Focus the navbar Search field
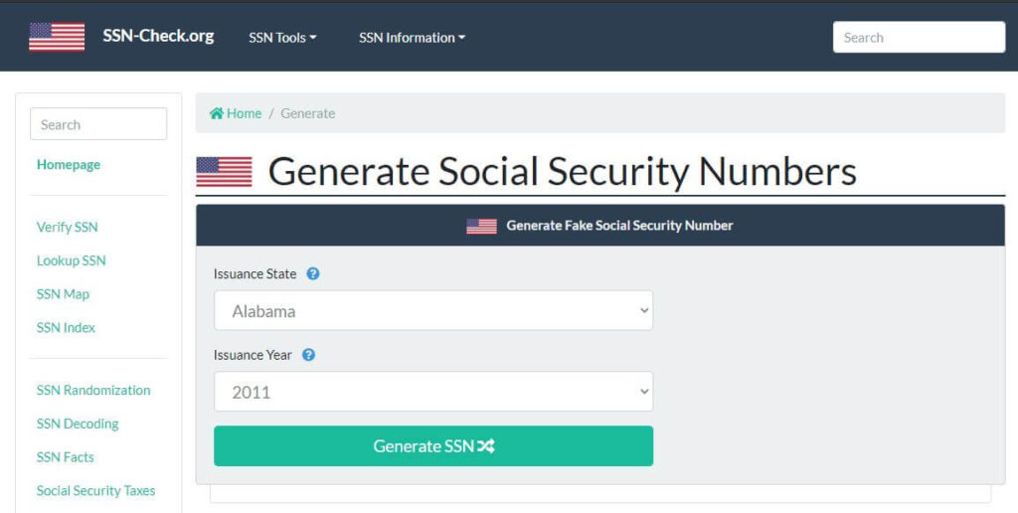1018x513 pixels. pos(919,38)
